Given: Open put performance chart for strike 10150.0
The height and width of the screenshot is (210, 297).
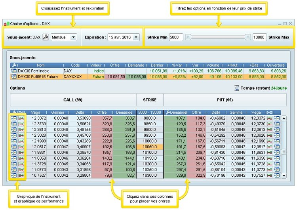Looking at the screenshot, I should click(269, 158).
